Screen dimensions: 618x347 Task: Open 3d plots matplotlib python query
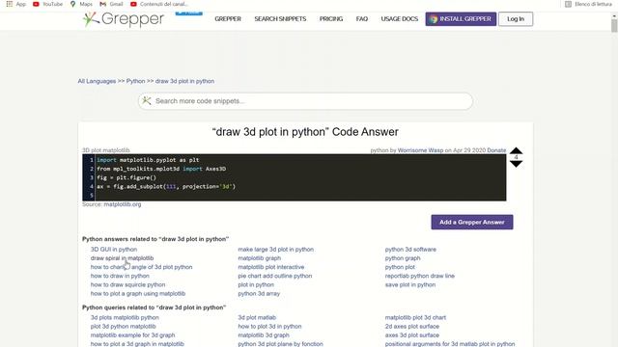(125, 317)
